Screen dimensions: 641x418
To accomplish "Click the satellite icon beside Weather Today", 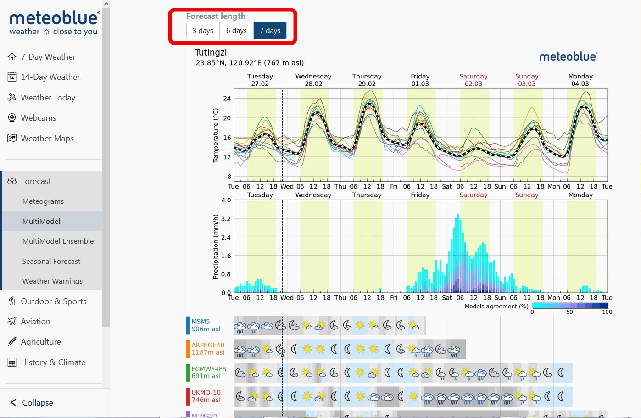I will 12,97.
